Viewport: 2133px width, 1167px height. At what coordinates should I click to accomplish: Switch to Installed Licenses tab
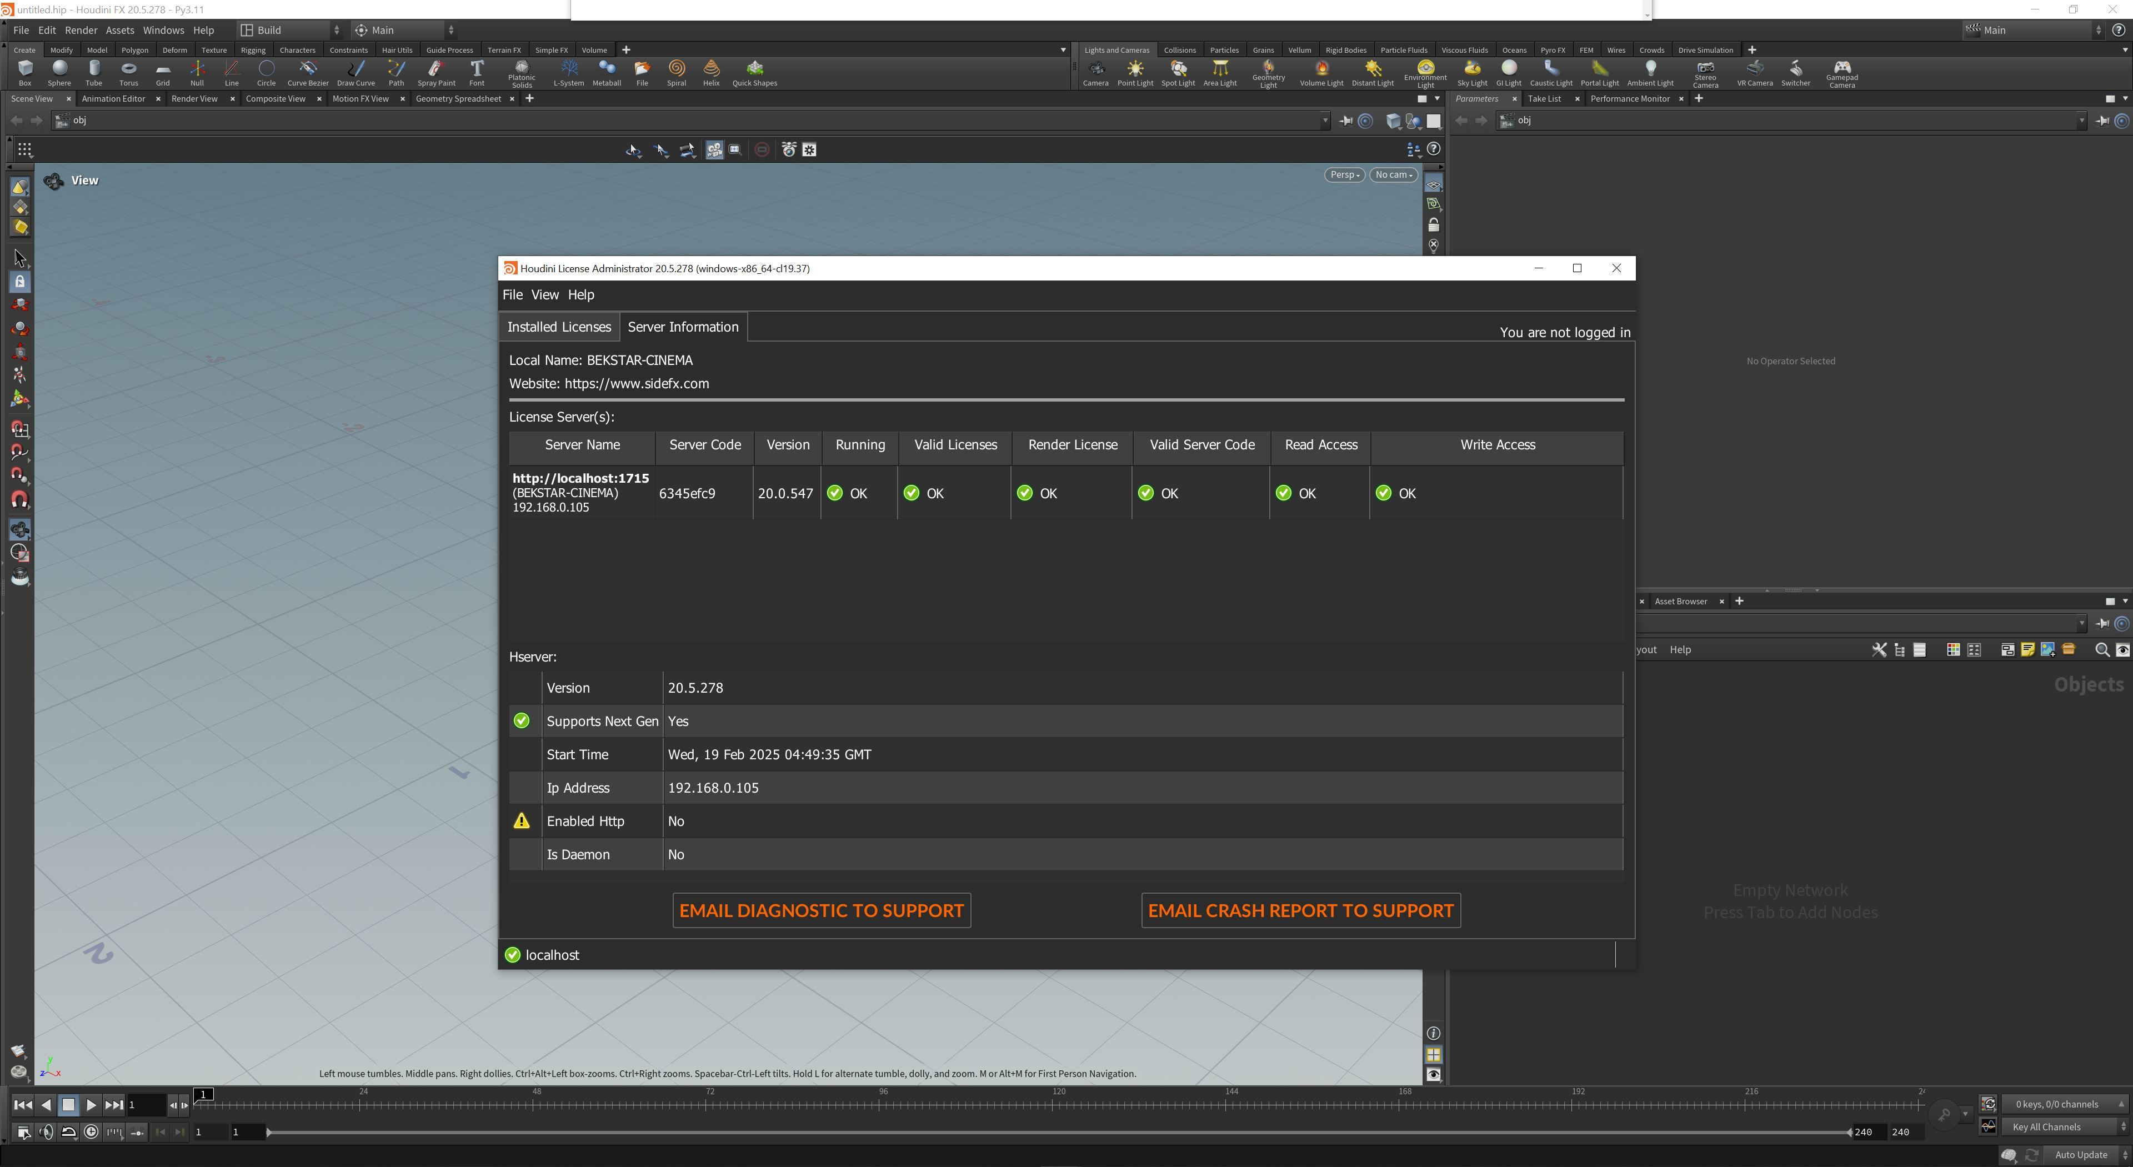(559, 327)
